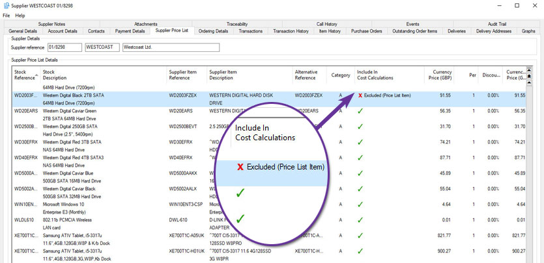Switch to the Ordering Details tab

214,31
